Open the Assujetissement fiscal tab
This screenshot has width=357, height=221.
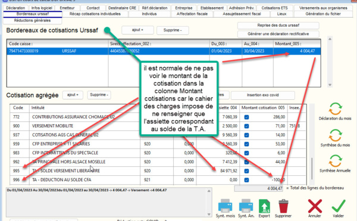point(242,14)
